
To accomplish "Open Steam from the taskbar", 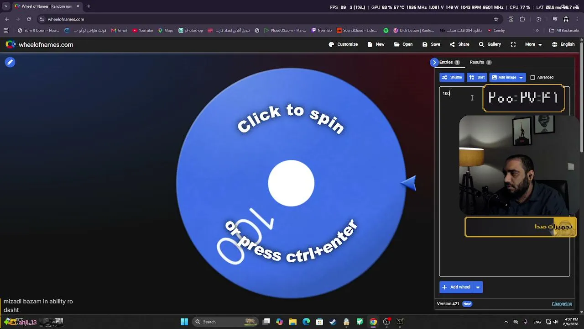I will 333,322.
